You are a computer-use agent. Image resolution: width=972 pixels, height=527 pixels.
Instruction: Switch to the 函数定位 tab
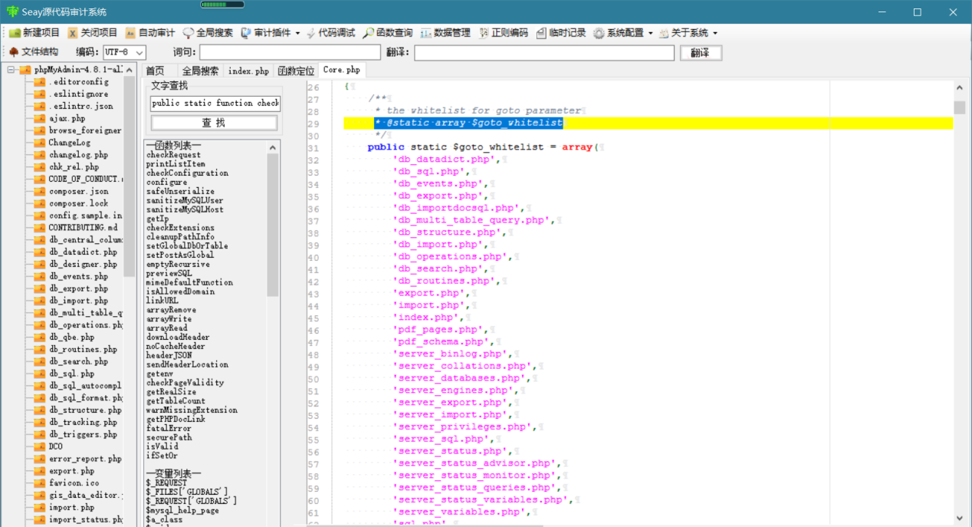point(296,71)
